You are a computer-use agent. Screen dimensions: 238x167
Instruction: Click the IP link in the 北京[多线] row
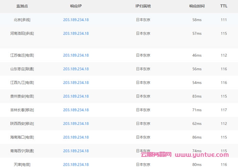(x=76, y=20)
